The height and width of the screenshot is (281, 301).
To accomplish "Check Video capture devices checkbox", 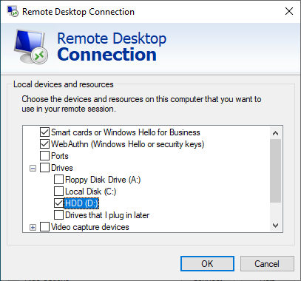I will coord(44,227).
